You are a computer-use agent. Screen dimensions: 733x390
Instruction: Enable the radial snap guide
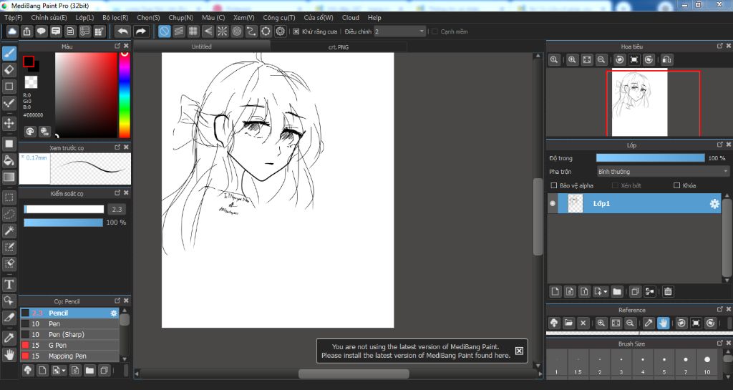tap(223, 31)
